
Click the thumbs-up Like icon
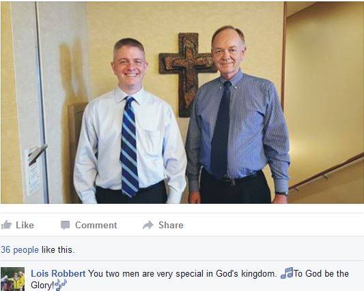click(x=6, y=225)
